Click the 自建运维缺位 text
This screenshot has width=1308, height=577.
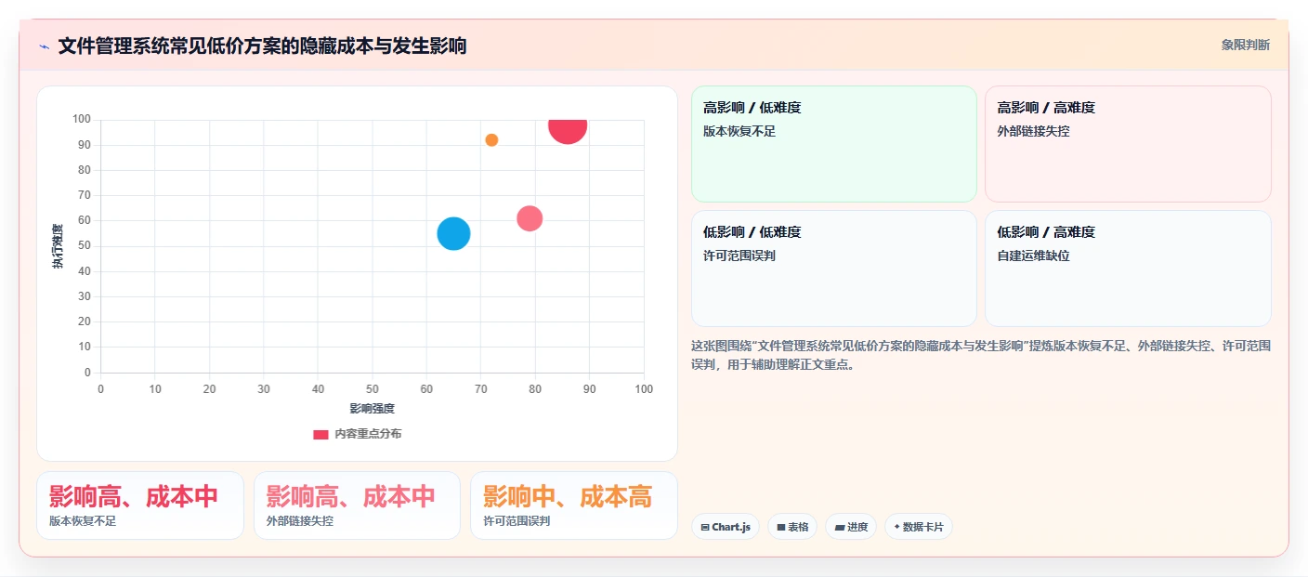tap(1033, 256)
